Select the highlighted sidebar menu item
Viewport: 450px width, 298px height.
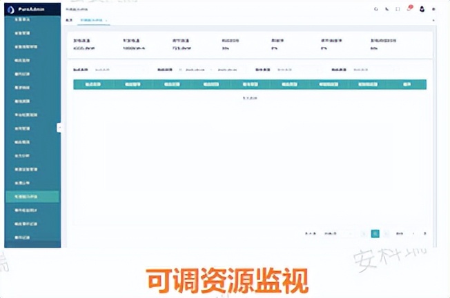pyautogui.click(x=32, y=197)
